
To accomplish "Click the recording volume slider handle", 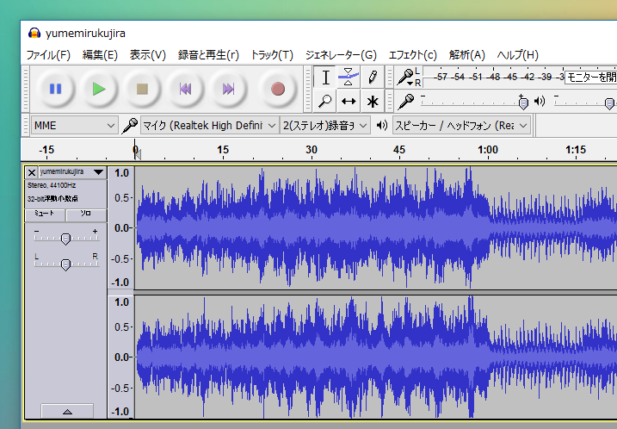I will click(523, 103).
